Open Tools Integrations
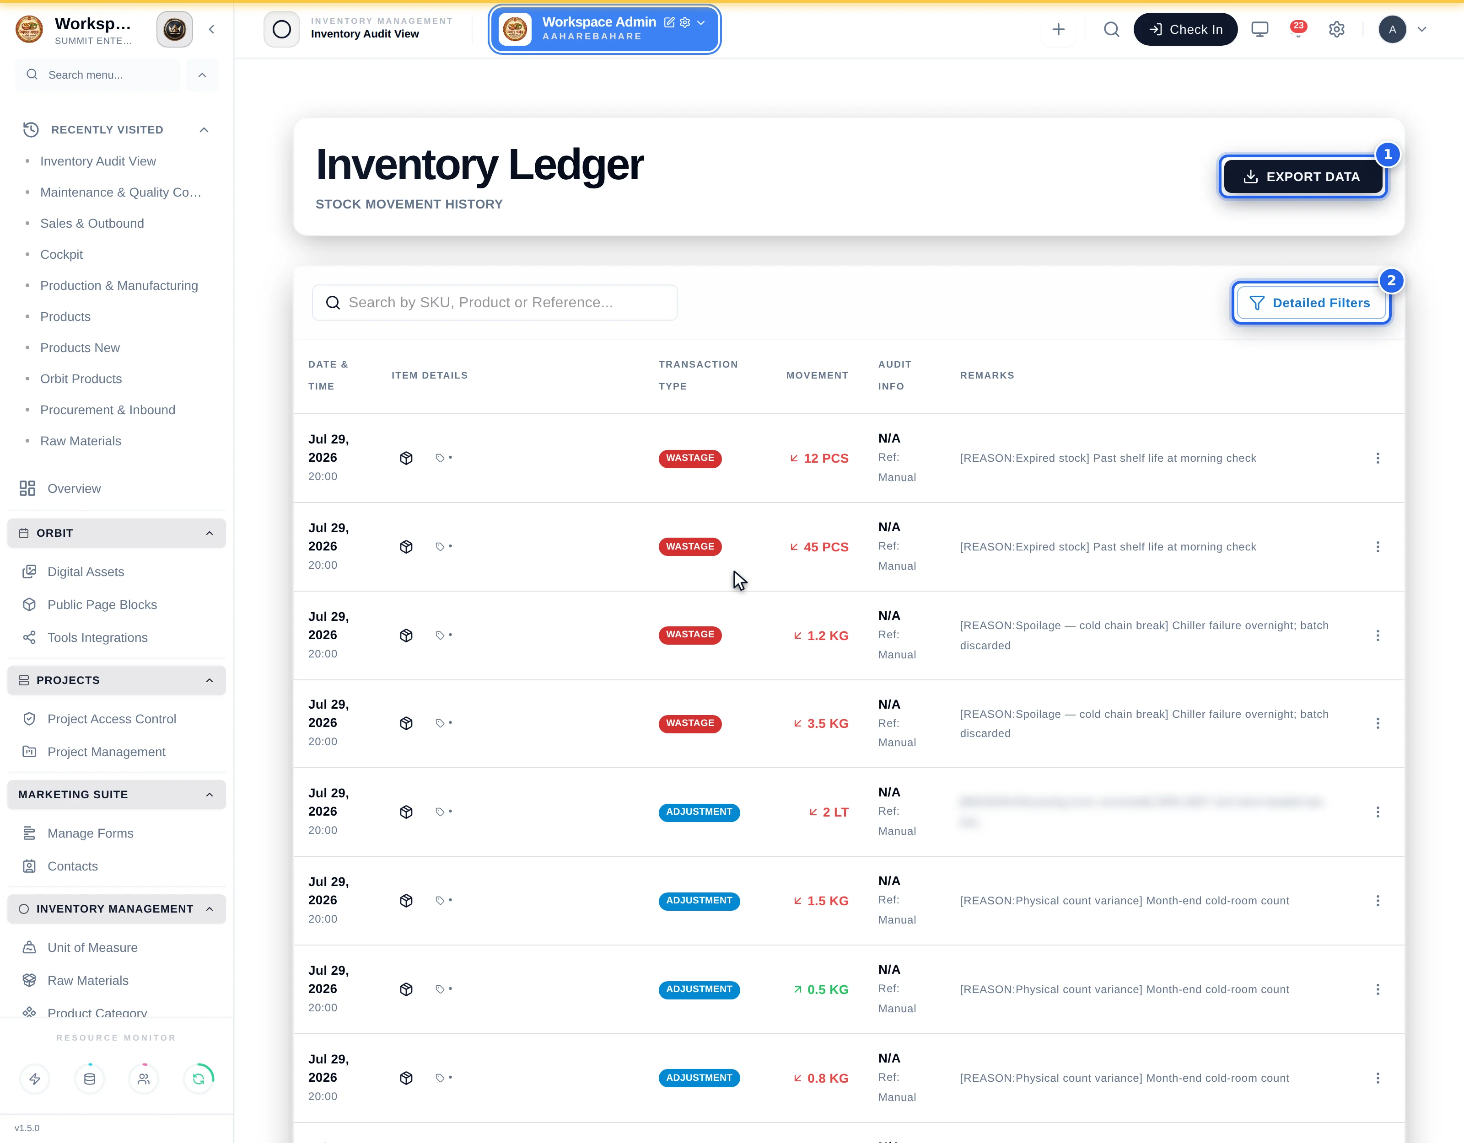 click(97, 638)
